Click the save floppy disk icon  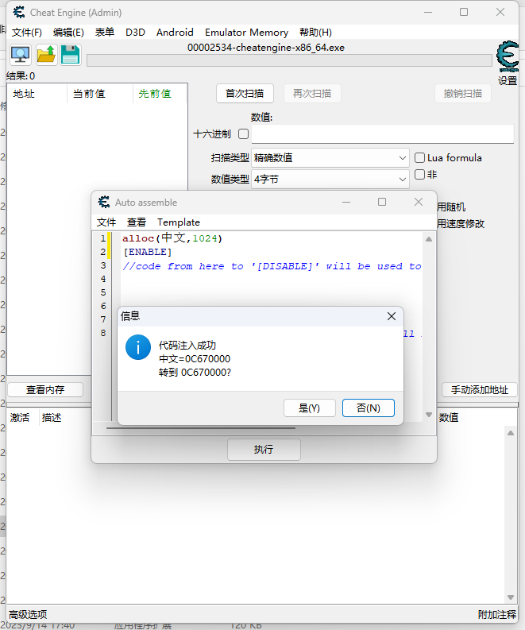[71, 55]
